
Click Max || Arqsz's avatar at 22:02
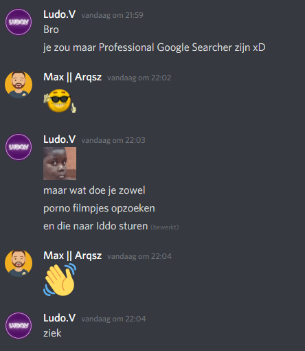[19, 84]
